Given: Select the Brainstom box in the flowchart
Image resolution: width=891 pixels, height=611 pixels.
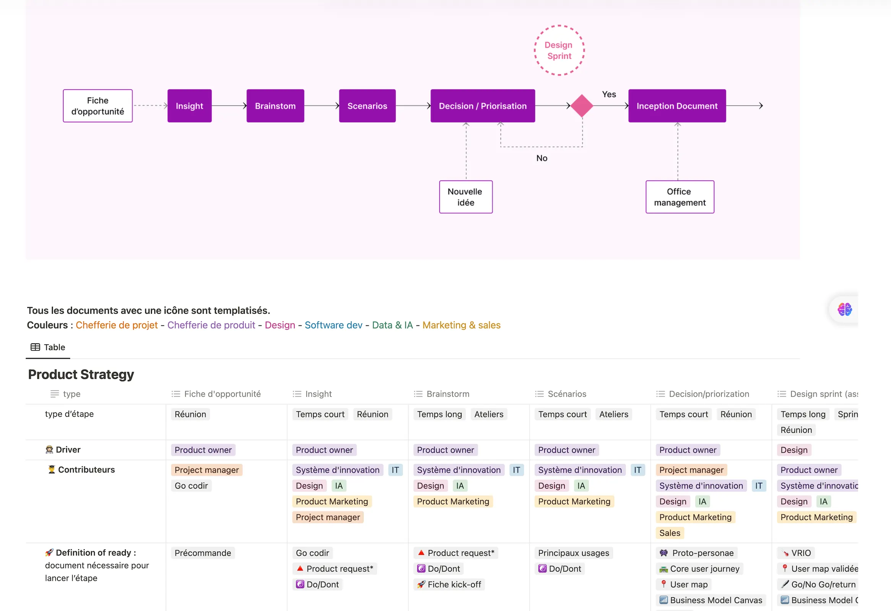Looking at the screenshot, I should tap(275, 106).
